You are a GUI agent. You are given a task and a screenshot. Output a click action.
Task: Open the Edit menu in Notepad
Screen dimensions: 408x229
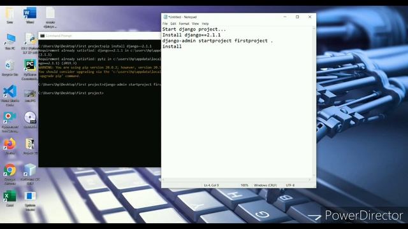(x=173, y=24)
